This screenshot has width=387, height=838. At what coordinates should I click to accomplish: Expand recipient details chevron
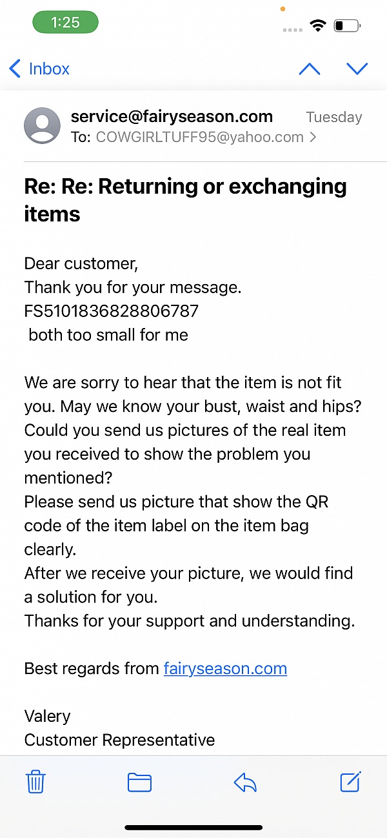coord(313,137)
